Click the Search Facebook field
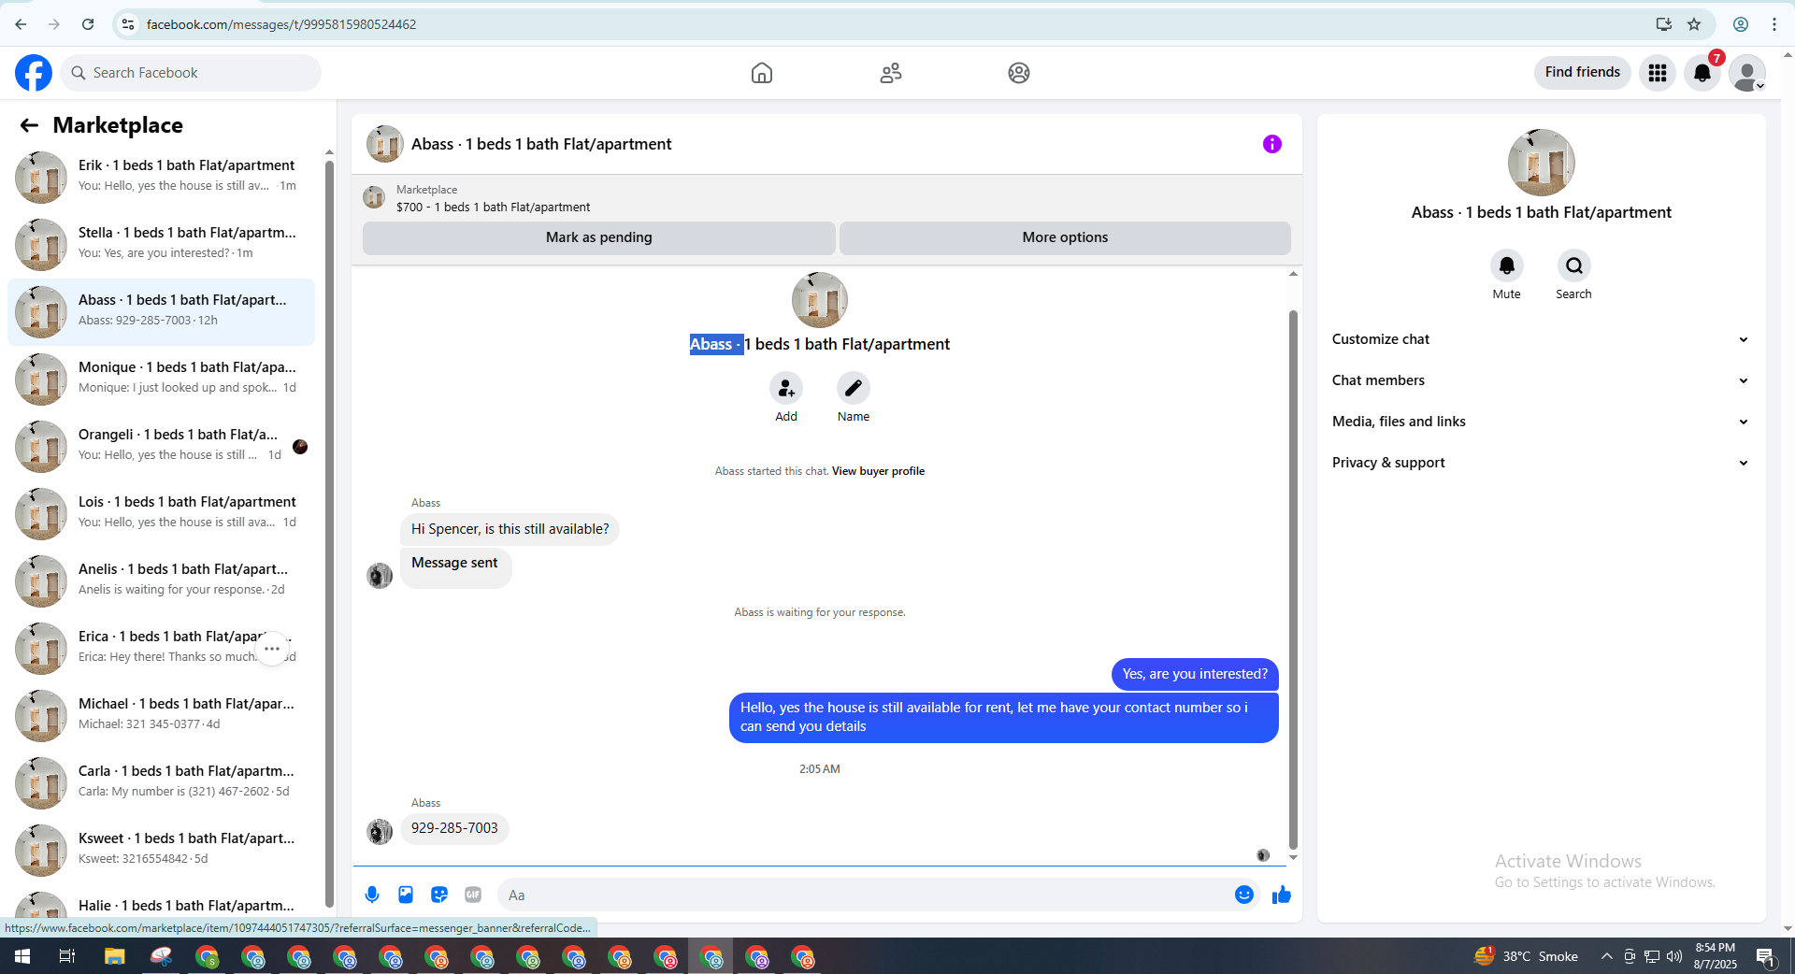The image size is (1795, 974). [x=191, y=73]
